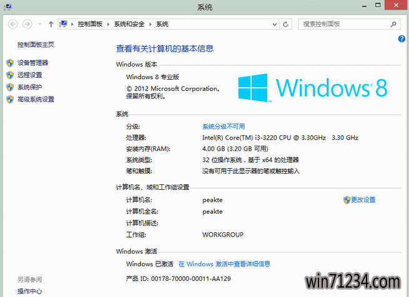Minimize the 系统 window
Viewport: 409px width, 297px height.
tap(365, 6)
